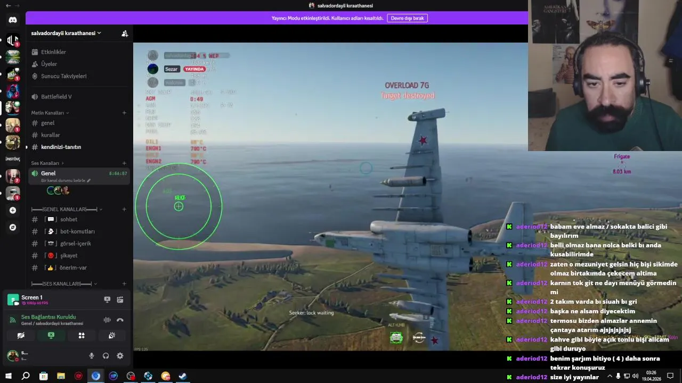Go back with the title bar arrow

pos(8,5)
